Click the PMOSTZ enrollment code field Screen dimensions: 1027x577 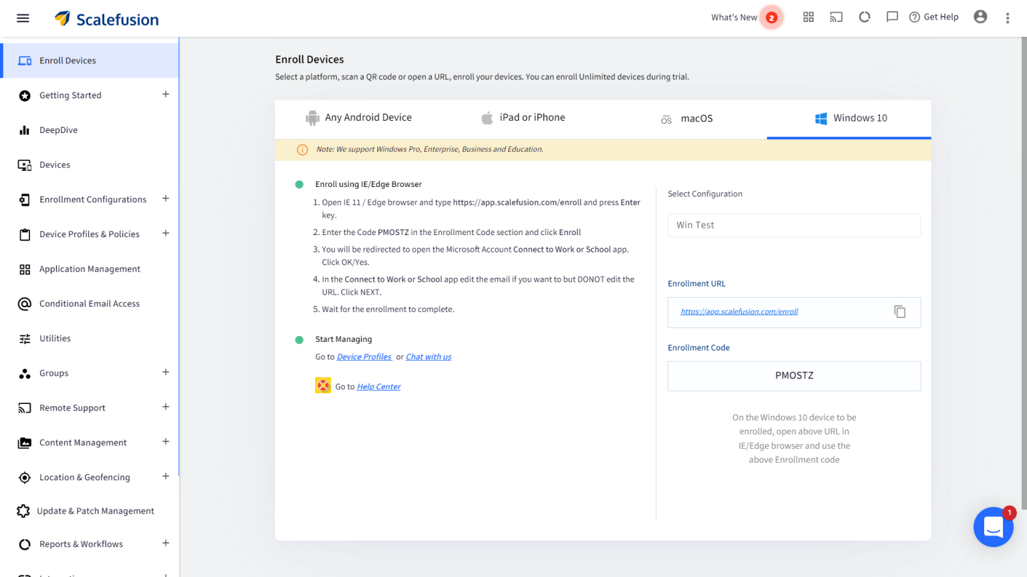click(794, 376)
